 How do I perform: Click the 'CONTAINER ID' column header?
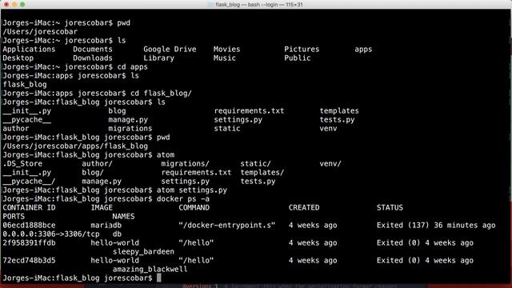point(29,208)
